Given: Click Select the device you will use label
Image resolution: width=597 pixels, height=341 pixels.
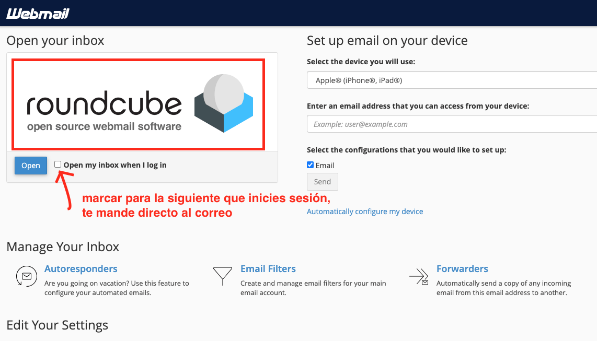Looking at the screenshot, I should tap(361, 62).
